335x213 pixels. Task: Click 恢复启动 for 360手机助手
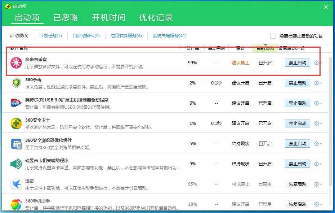tap(298, 204)
